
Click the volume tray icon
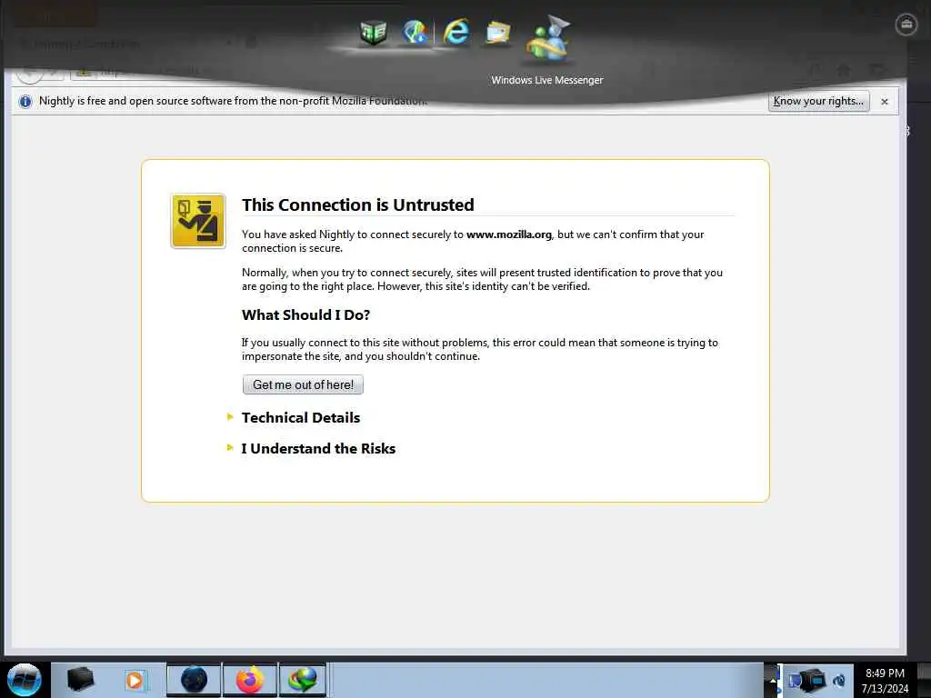[839, 681]
